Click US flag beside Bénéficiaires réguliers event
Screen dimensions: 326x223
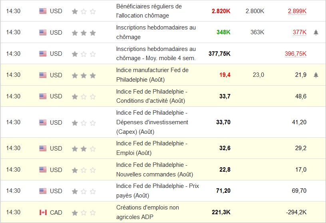point(43,11)
